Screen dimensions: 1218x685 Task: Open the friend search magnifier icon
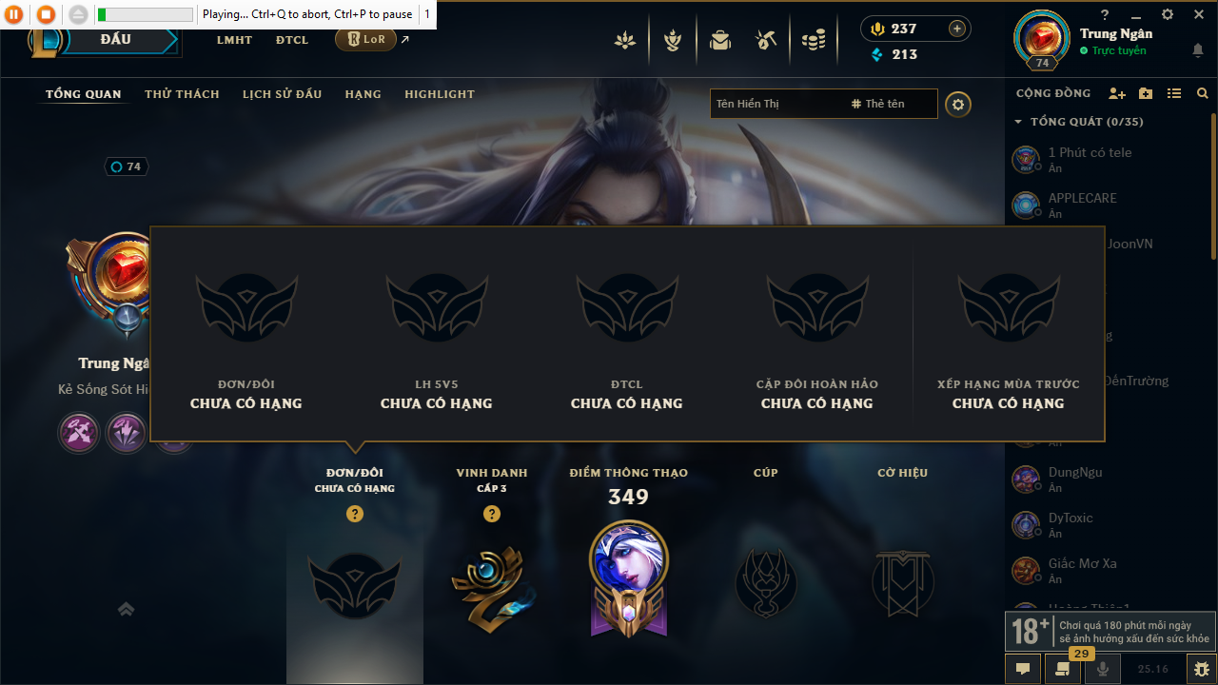pyautogui.click(x=1203, y=93)
